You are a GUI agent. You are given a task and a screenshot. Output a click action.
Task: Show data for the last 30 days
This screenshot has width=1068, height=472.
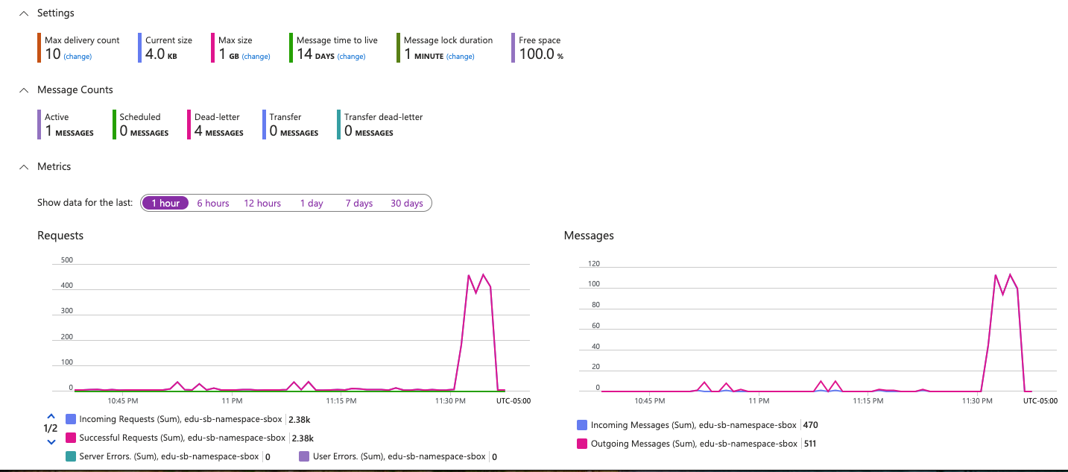pyautogui.click(x=406, y=203)
